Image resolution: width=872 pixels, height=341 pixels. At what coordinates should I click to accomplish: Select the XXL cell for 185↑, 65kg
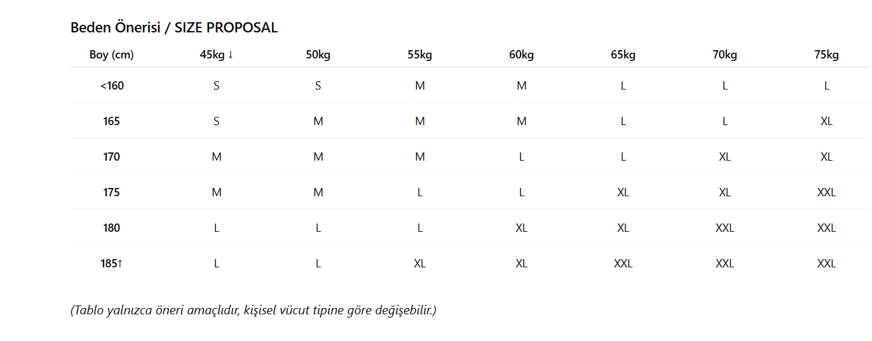click(x=623, y=264)
